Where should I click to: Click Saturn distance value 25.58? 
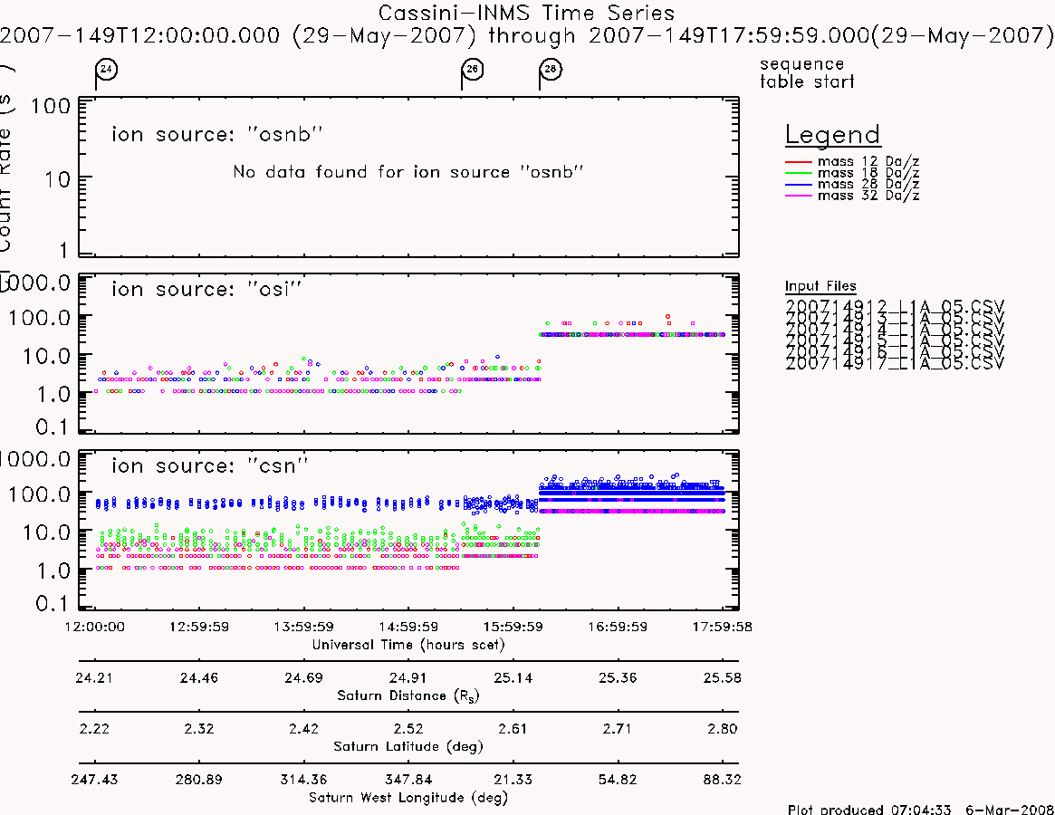(723, 677)
